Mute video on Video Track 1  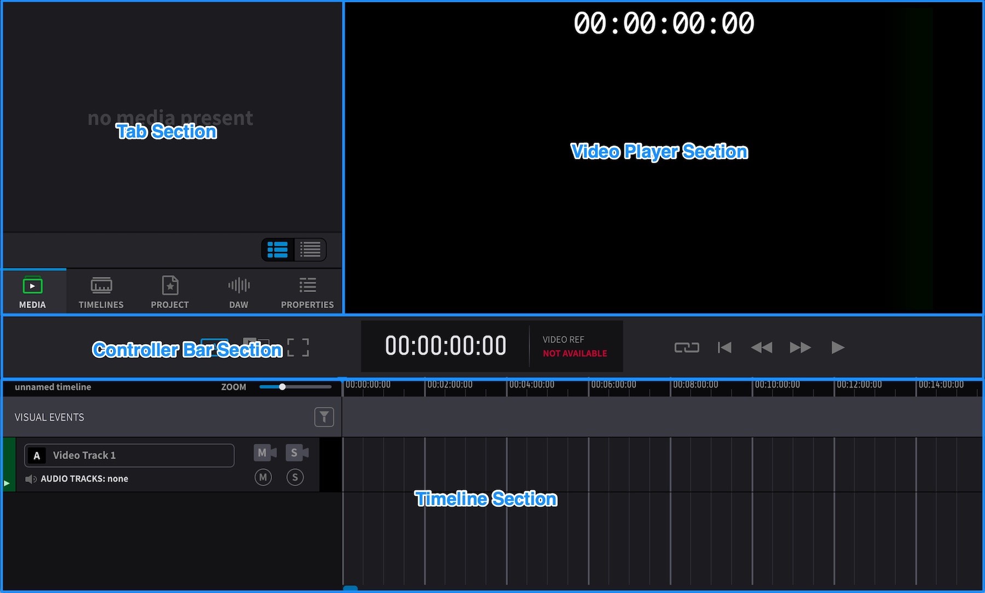tap(265, 453)
